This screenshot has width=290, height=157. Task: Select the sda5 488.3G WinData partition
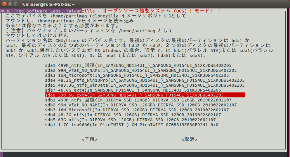(x=145, y=85)
